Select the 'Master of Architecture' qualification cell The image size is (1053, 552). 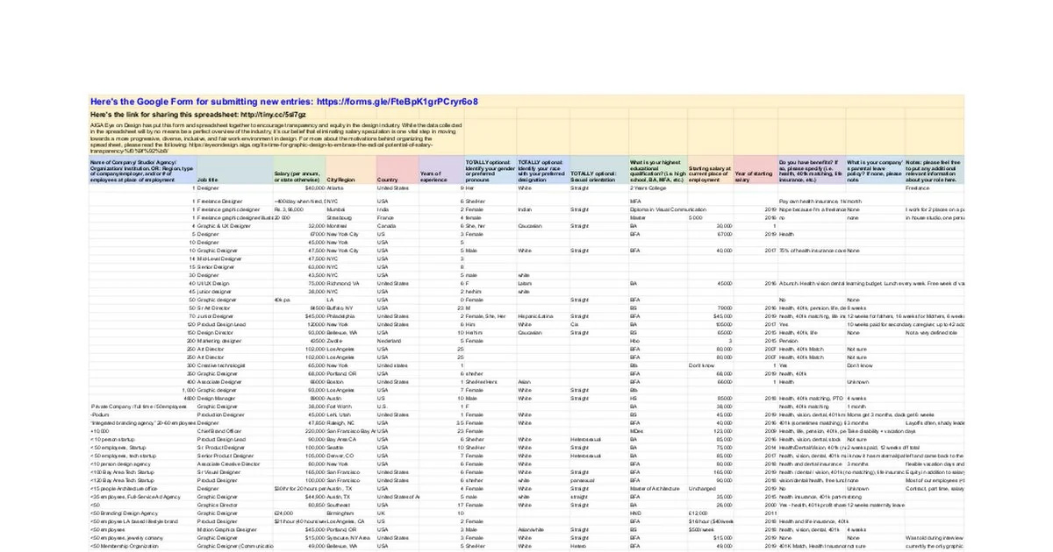(x=658, y=487)
